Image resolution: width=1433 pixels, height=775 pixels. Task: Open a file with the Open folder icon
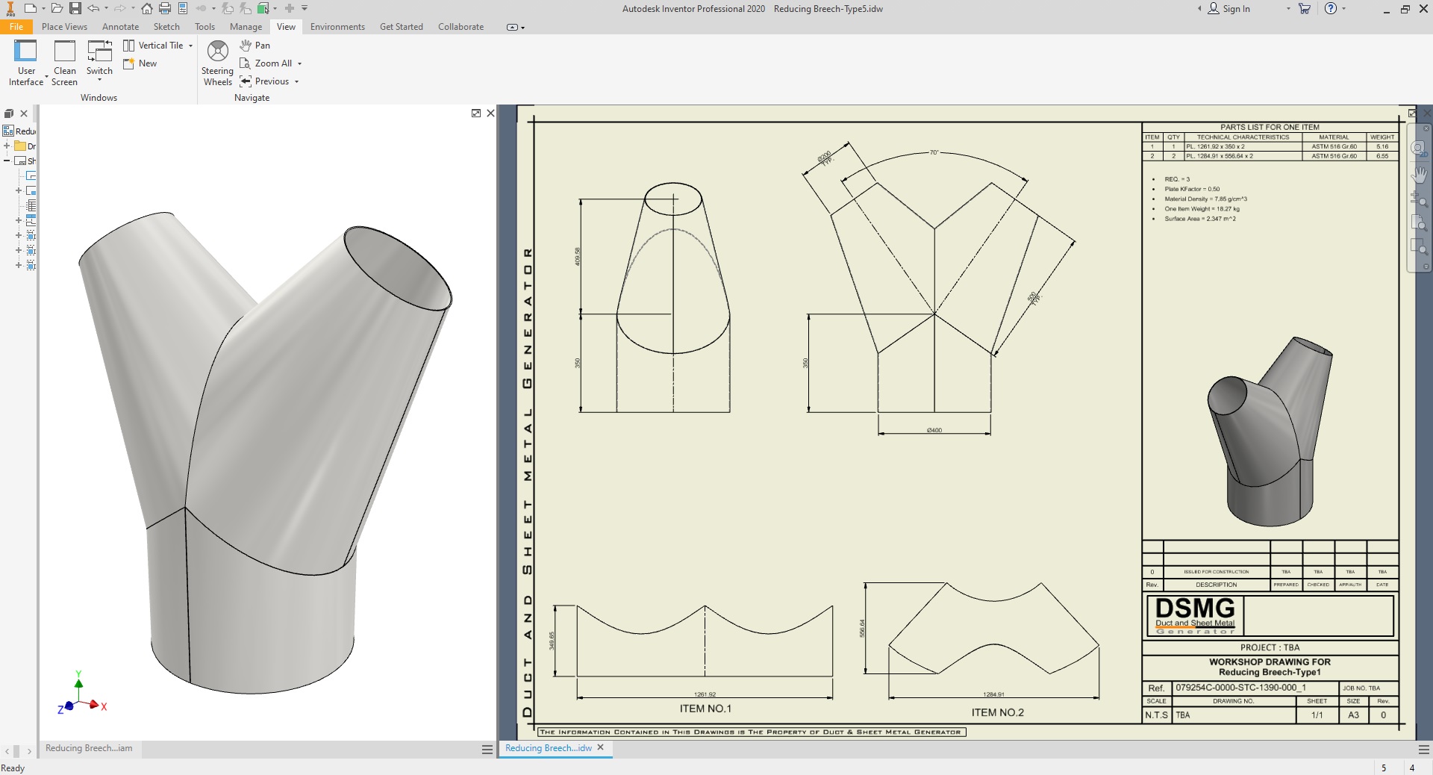[57, 9]
